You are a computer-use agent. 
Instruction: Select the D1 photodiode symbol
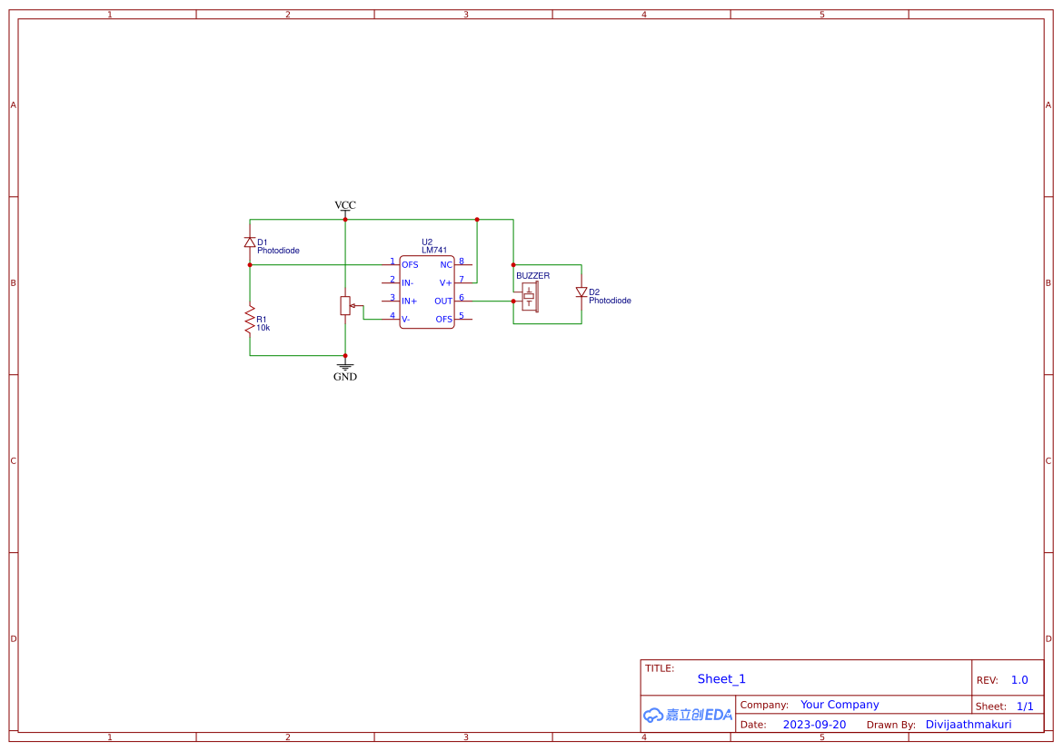coord(250,242)
